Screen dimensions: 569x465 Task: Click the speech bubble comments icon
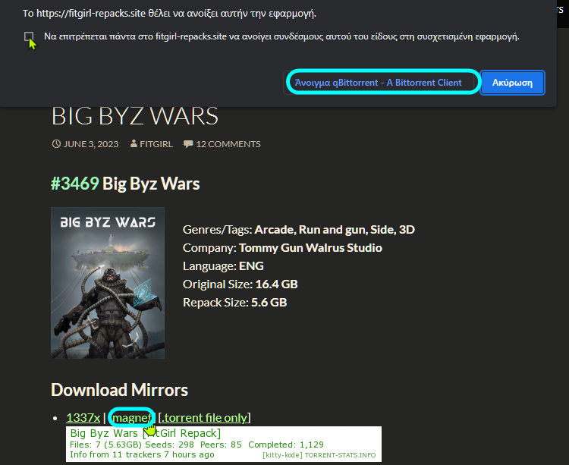click(x=188, y=144)
